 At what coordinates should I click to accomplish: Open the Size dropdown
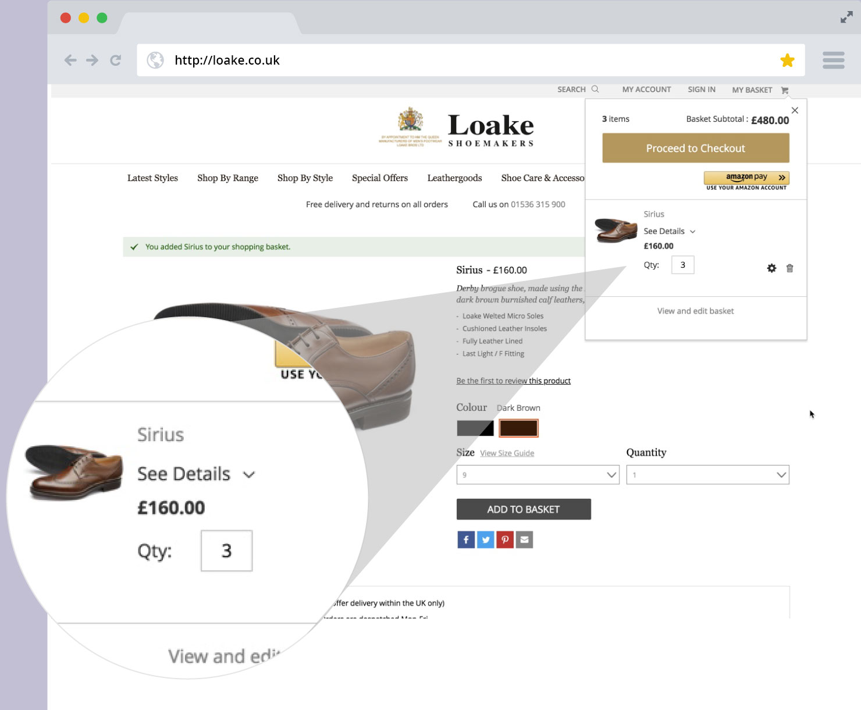click(x=538, y=475)
